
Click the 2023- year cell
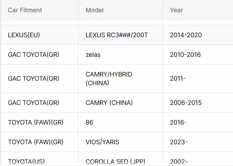coord(198,142)
